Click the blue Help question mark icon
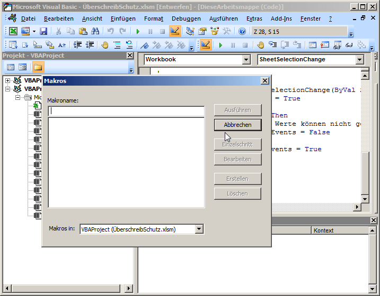380x296 pixels. pyautogui.click(x=242, y=31)
